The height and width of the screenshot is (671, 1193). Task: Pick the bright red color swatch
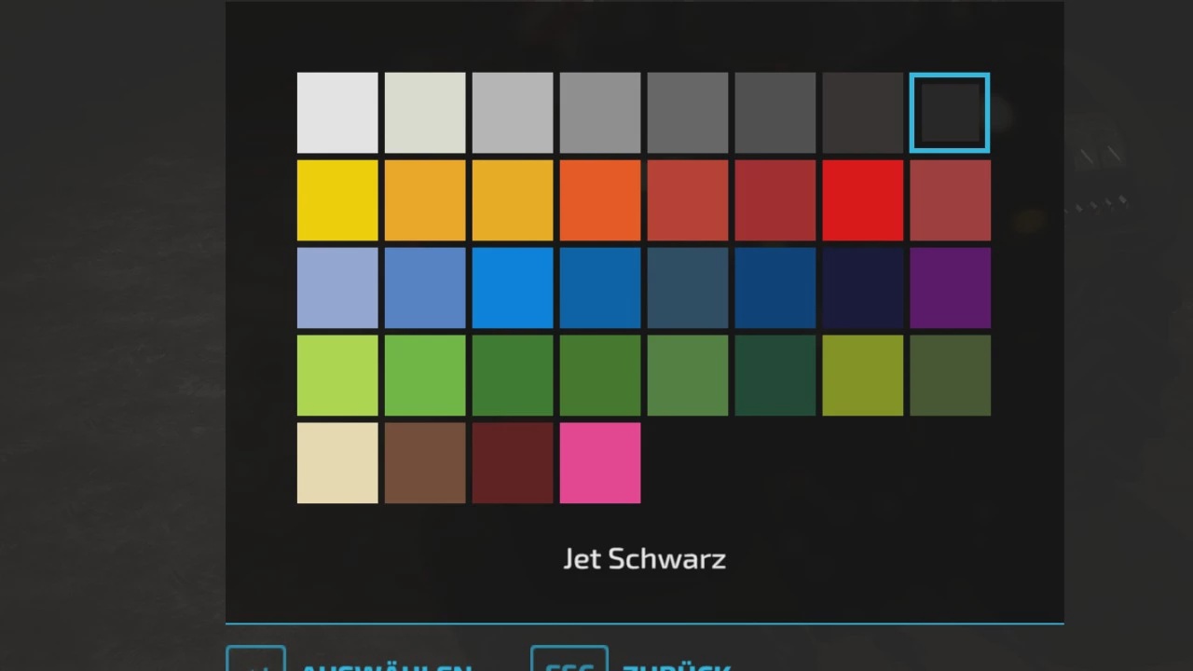click(x=862, y=200)
